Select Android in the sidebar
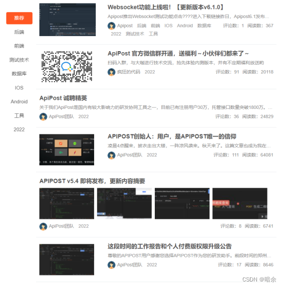Image resolution: width=284 pixels, height=287 pixels. click(x=19, y=101)
